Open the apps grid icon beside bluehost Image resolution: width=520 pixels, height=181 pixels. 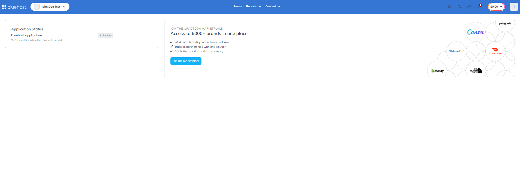coord(4,7)
